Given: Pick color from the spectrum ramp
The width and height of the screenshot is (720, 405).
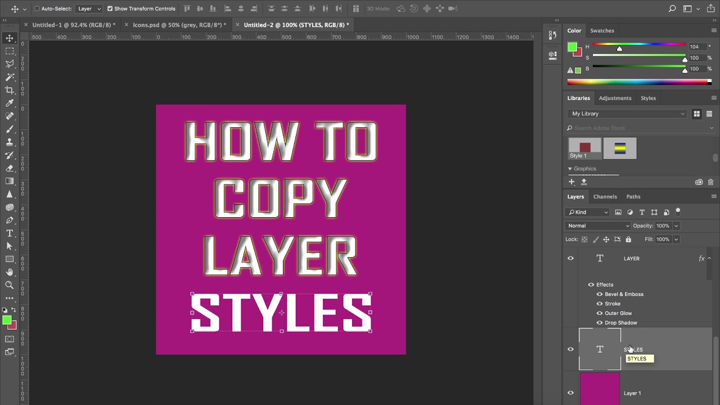Looking at the screenshot, I should click(639, 82).
